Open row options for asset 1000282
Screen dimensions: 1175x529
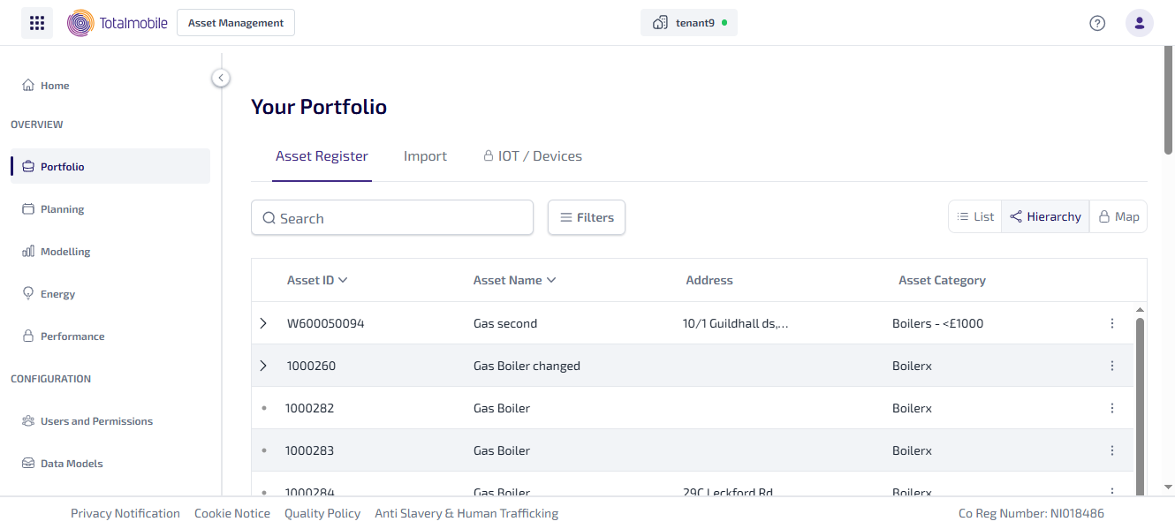tap(1111, 408)
